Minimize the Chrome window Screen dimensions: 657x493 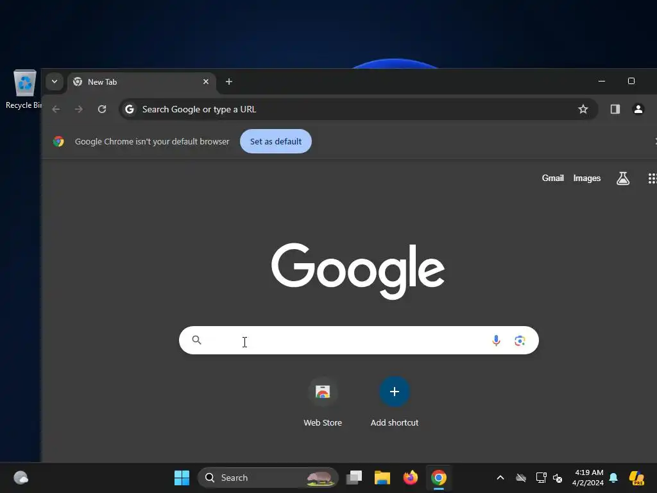click(x=602, y=81)
